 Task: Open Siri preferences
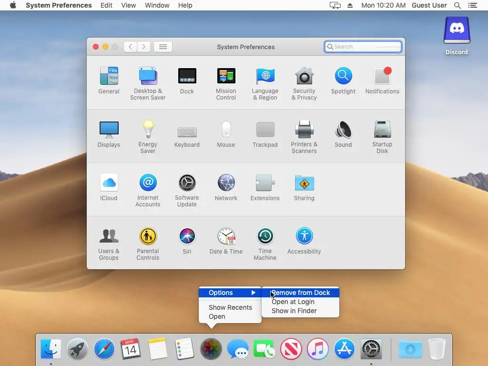click(x=187, y=241)
